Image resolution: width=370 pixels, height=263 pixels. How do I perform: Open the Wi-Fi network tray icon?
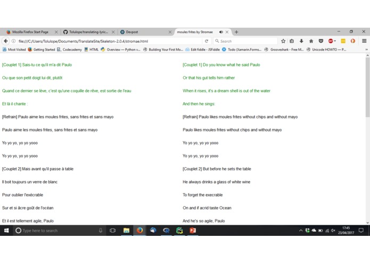click(327, 231)
